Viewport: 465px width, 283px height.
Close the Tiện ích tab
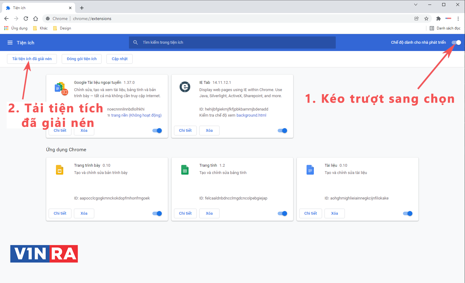click(70, 8)
